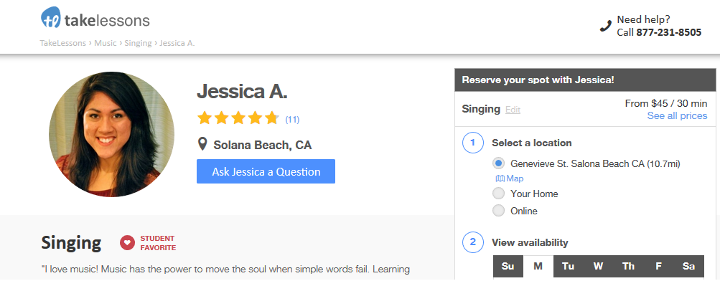Click the phone icon beside Need help

[x=606, y=26]
